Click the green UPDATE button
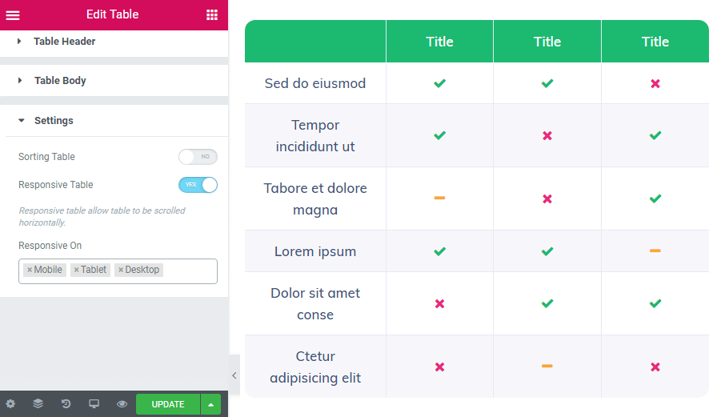The width and height of the screenshot is (725, 417). (168, 404)
